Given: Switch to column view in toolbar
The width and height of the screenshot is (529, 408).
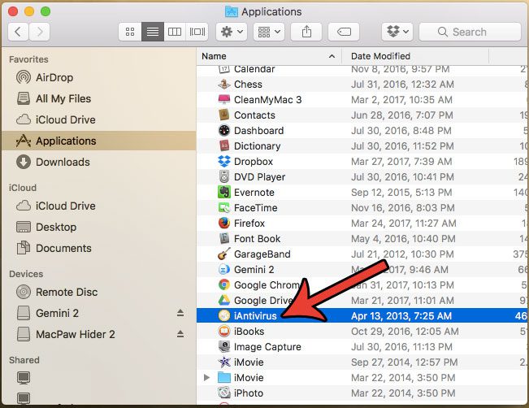Looking at the screenshot, I should click(174, 32).
